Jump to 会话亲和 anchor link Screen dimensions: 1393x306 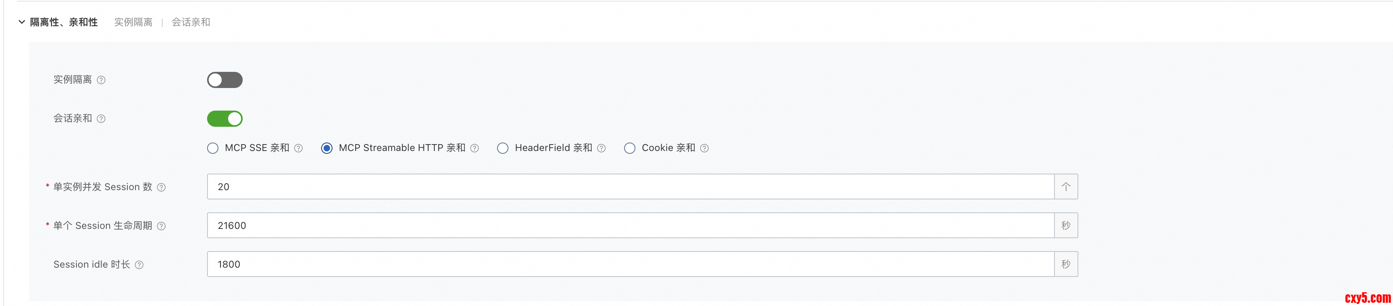[x=191, y=22]
